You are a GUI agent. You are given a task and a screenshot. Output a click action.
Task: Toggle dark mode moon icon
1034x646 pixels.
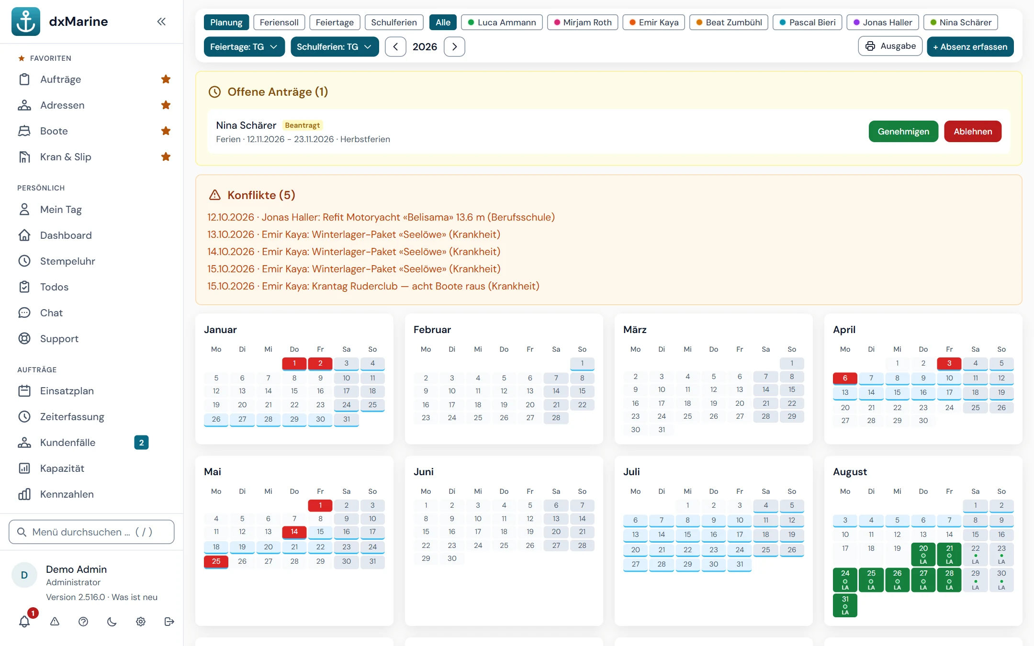pos(112,622)
